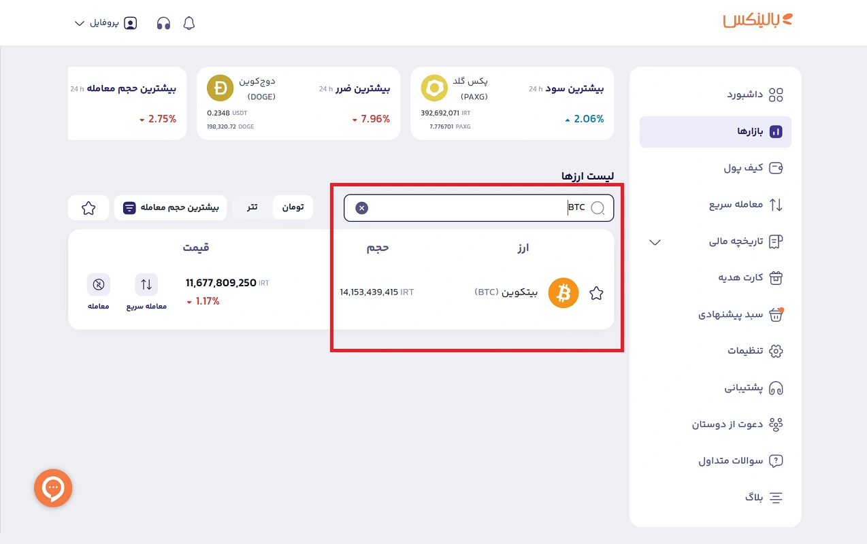Click the تنظیمات gear icon
The width and height of the screenshot is (867, 544).
pyautogui.click(x=776, y=351)
